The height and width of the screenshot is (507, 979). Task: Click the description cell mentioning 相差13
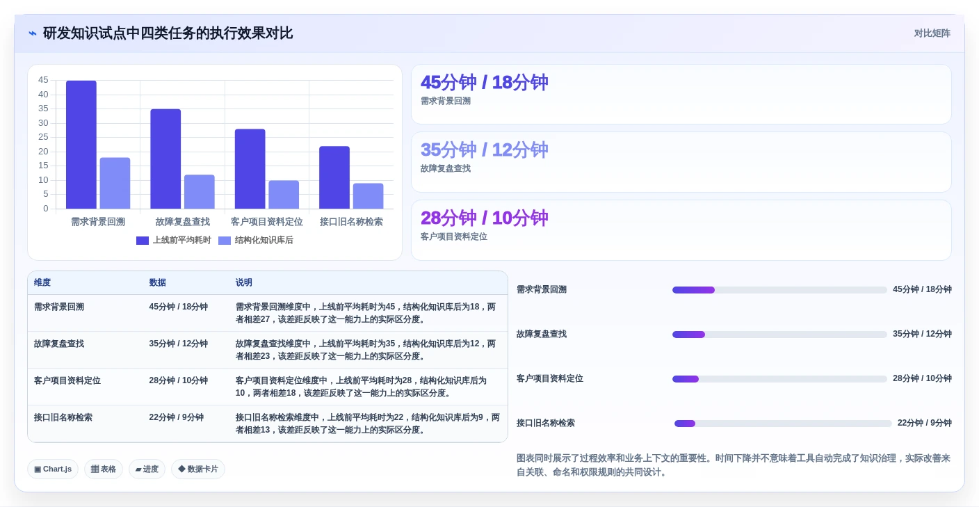367,424
